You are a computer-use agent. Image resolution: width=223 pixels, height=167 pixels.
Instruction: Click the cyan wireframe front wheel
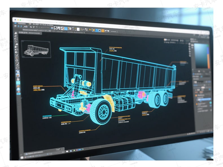[101, 112]
